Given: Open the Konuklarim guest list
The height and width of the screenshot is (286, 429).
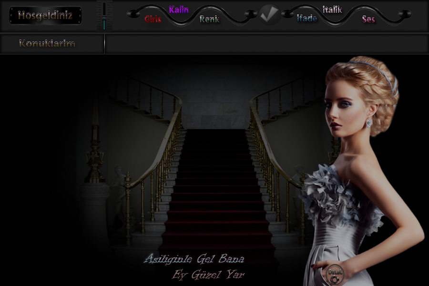Looking at the screenshot, I should [x=47, y=43].
